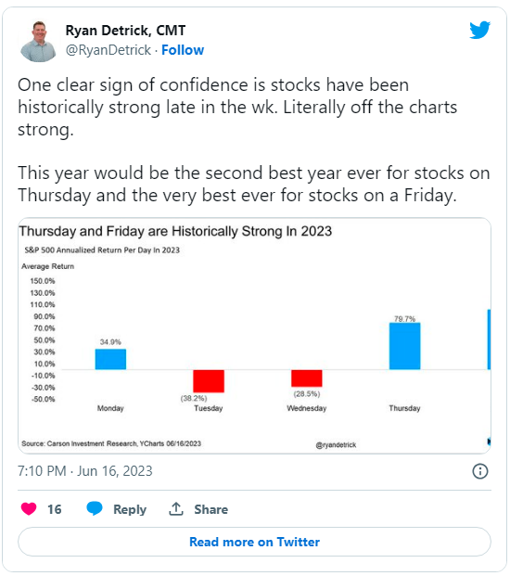Click the Share text label

click(x=210, y=509)
